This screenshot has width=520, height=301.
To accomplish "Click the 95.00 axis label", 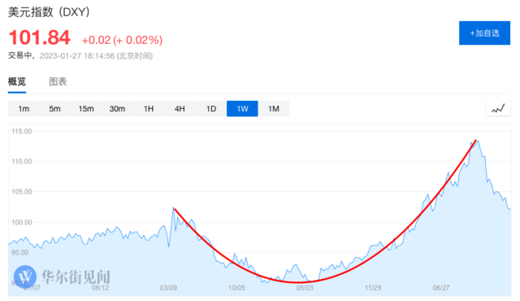I will (19, 252).
